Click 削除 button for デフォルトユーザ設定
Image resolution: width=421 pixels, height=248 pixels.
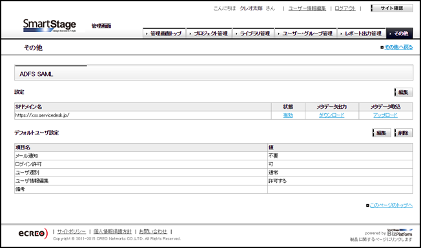404,133
